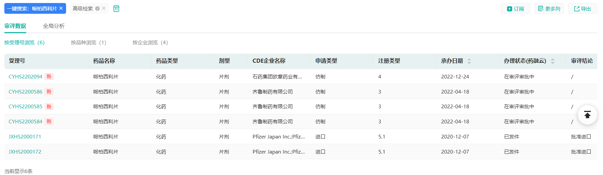Click the trash icon to clear search filters
603x175 pixels.
[x=116, y=9]
